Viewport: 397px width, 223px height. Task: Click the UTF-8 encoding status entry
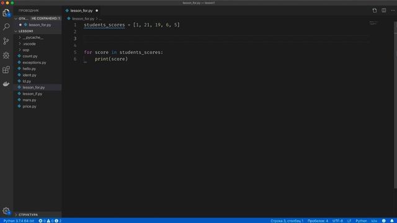pyautogui.click(x=337, y=221)
